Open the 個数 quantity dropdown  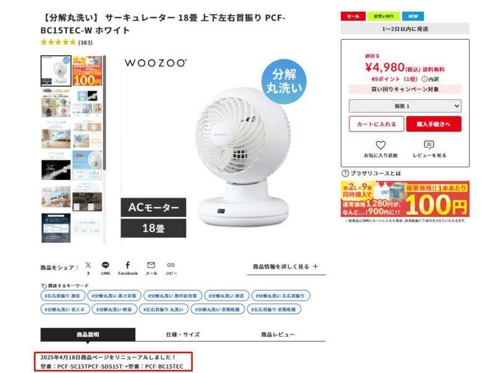(x=405, y=106)
